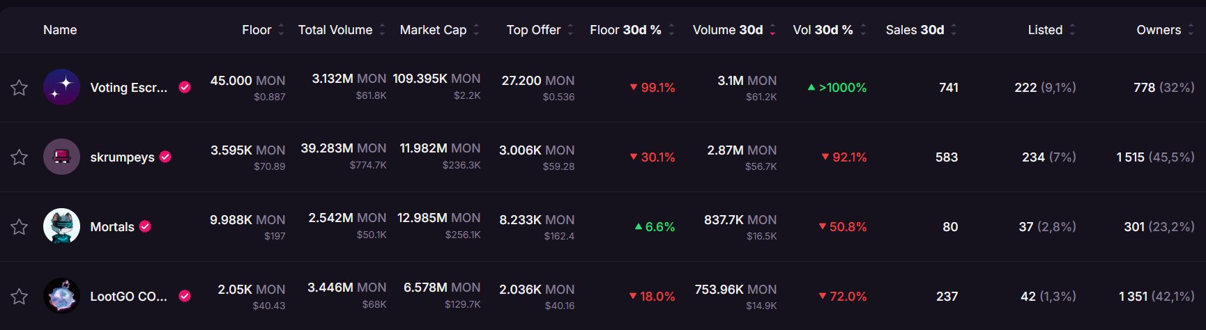1206x330 pixels.
Task: Click the Floor 30d % sort arrows
Action: point(671,30)
